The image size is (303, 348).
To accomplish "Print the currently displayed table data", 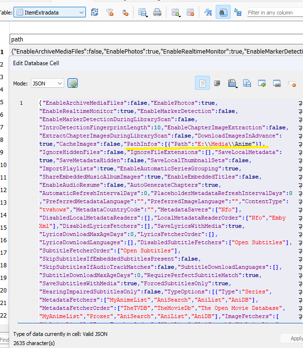I will [x=157, y=12].
